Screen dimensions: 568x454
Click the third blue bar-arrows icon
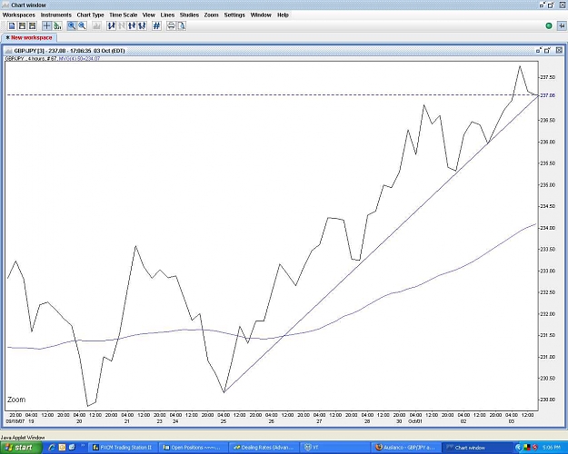click(132, 25)
